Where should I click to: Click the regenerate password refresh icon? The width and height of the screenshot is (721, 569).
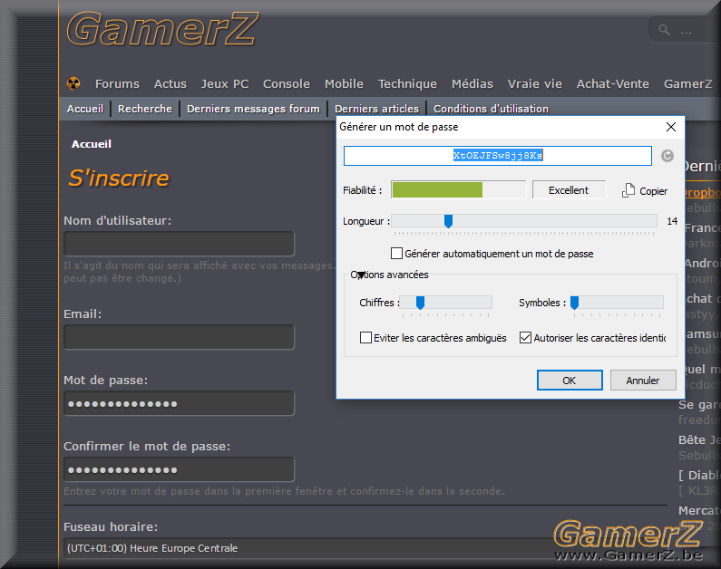coord(667,156)
